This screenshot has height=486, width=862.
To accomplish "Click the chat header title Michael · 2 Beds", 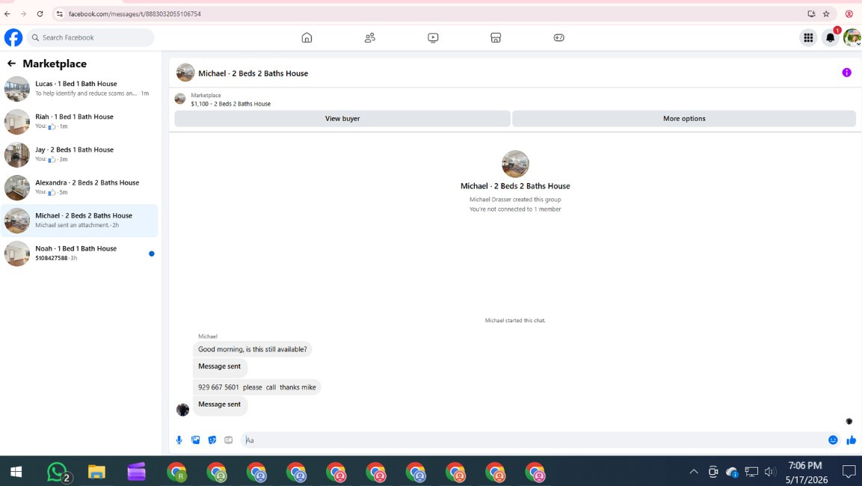I will [x=253, y=73].
